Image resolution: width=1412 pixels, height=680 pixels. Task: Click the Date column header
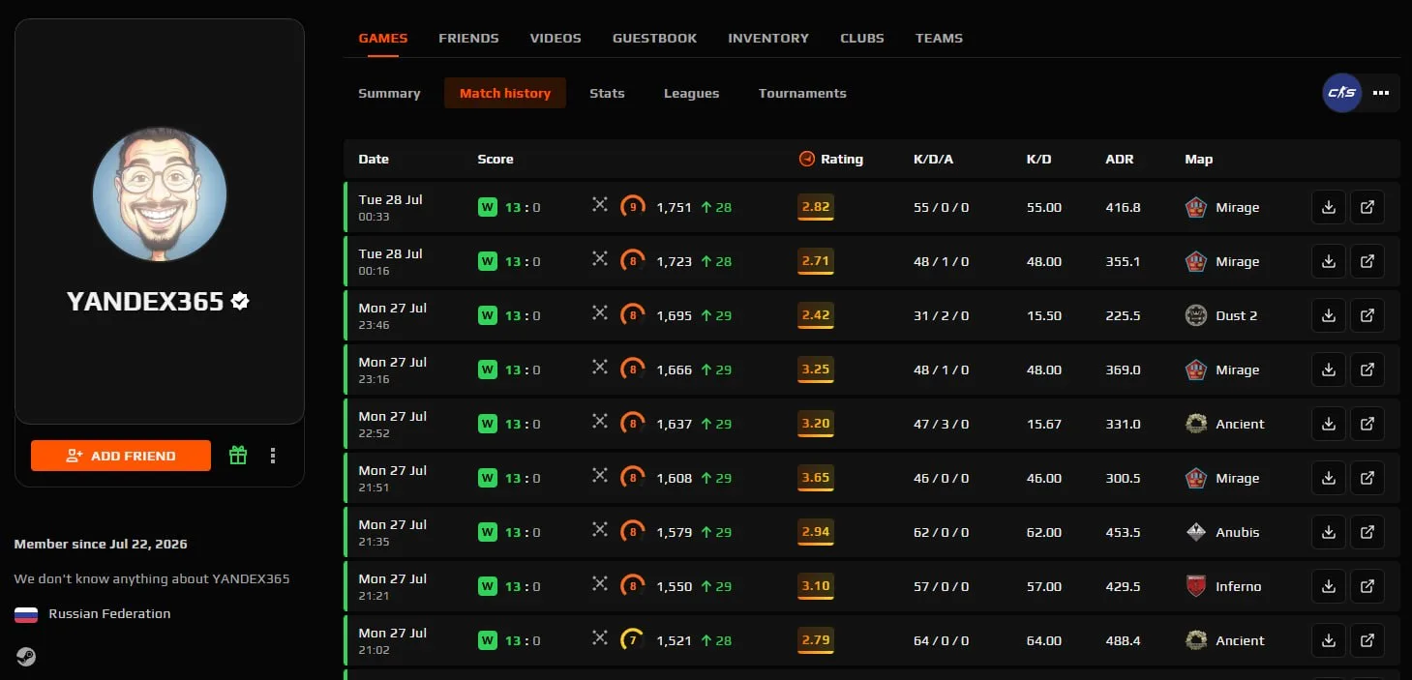(x=374, y=159)
